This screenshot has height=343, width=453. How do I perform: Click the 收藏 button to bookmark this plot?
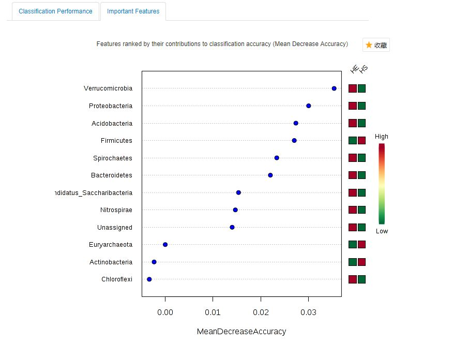tap(377, 45)
